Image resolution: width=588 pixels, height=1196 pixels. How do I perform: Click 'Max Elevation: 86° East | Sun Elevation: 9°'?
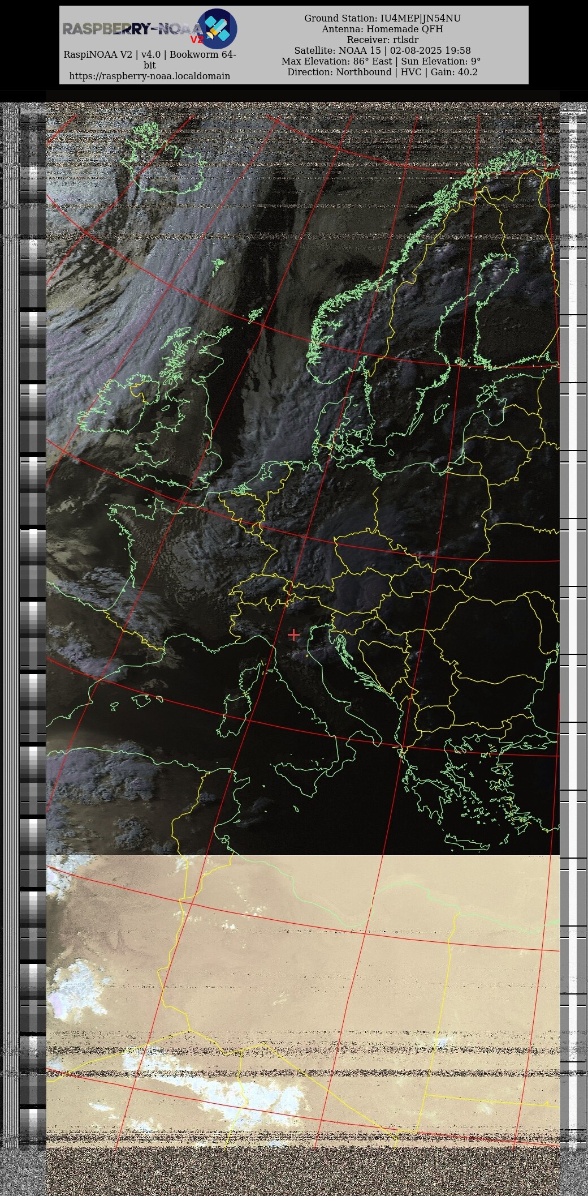[381, 61]
